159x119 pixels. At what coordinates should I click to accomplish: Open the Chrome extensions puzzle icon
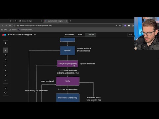coord(133,25)
